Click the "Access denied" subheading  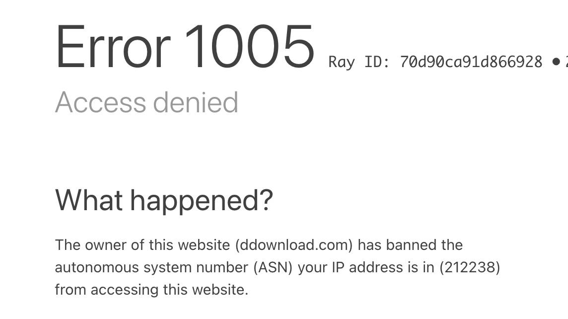146,102
